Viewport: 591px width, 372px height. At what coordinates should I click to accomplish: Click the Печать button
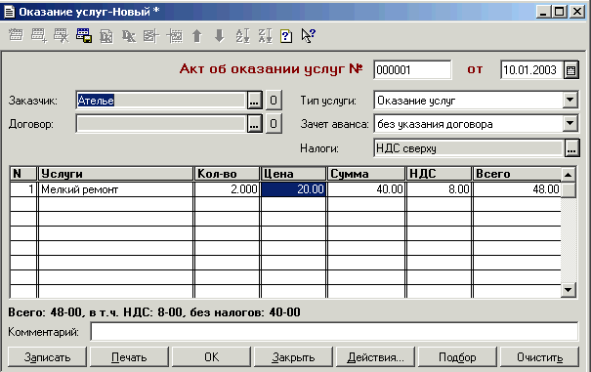pyautogui.click(x=129, y=357)
